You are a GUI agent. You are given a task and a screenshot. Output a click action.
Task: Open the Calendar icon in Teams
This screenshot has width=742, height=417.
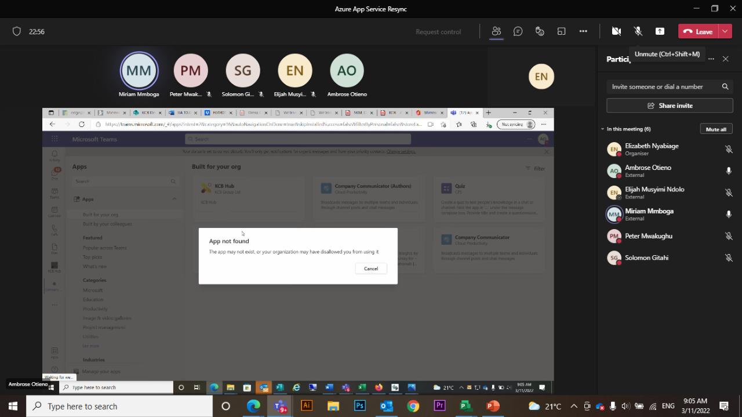[54, 211]
